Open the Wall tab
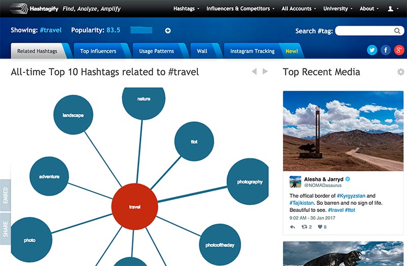Screen dimensions: 407x266 click(202, 51)
